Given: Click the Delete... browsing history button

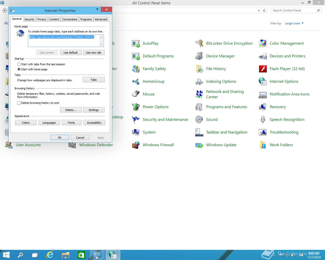Looking at the screenshot, I should tap(71, 110).
